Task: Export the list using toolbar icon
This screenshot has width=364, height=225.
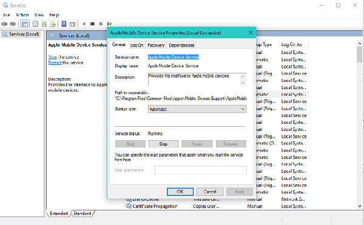Action: pyautogui.click(x=53, y=24)
